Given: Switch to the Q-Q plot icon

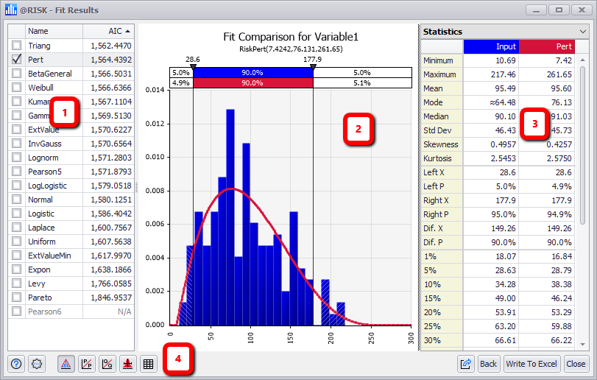Looking at the screenshot, I should coord(107,363).
